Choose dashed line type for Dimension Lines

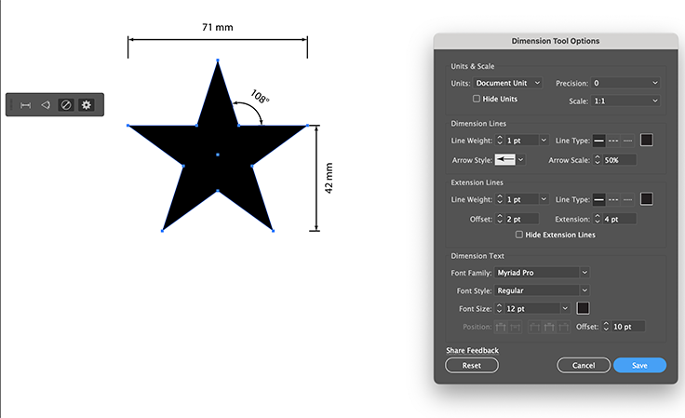tap(613, 141)
